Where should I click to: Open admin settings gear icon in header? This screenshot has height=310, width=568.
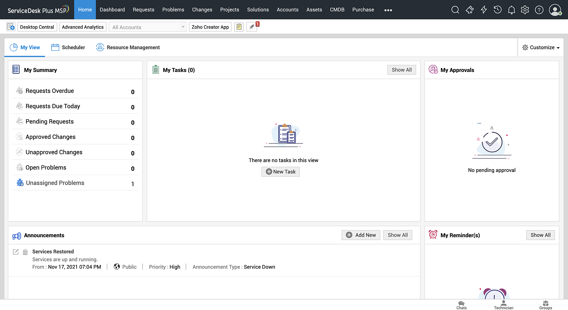pyautogui.click(x=525, y=10)
